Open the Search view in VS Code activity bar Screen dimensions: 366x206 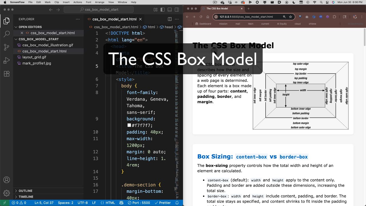(x=6, y=34)
